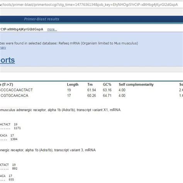Screen dimensions: 183x183
Task: Click primer sequence ending CCCACCAACTACT
Action: [x=16, y=90]
